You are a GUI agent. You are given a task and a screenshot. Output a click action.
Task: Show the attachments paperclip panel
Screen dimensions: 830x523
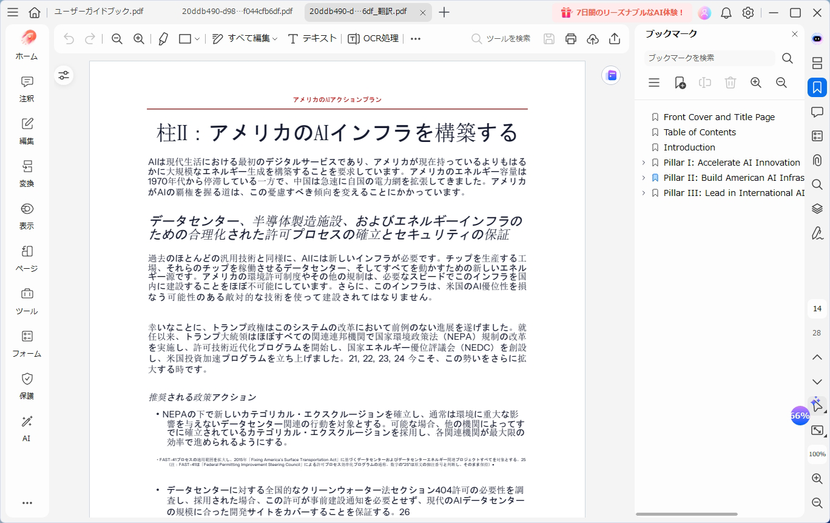817,160
